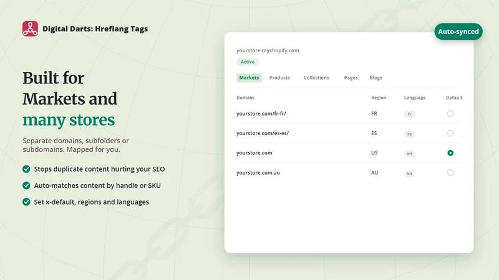Click the fr language tag
The height and width of the screenshot is (280, 499).
pos(410,114)
